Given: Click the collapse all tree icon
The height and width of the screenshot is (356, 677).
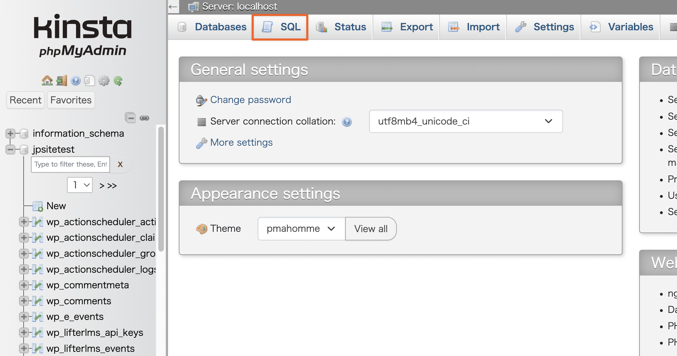Looking at the screenshot, I should tap(131, 118).
